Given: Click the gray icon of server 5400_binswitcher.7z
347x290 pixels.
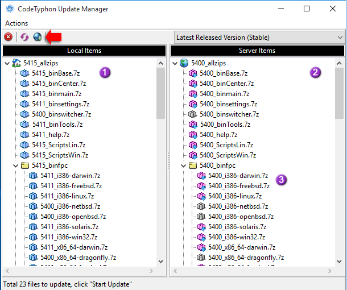Looking at the screenshot, I should click(192, 114).
